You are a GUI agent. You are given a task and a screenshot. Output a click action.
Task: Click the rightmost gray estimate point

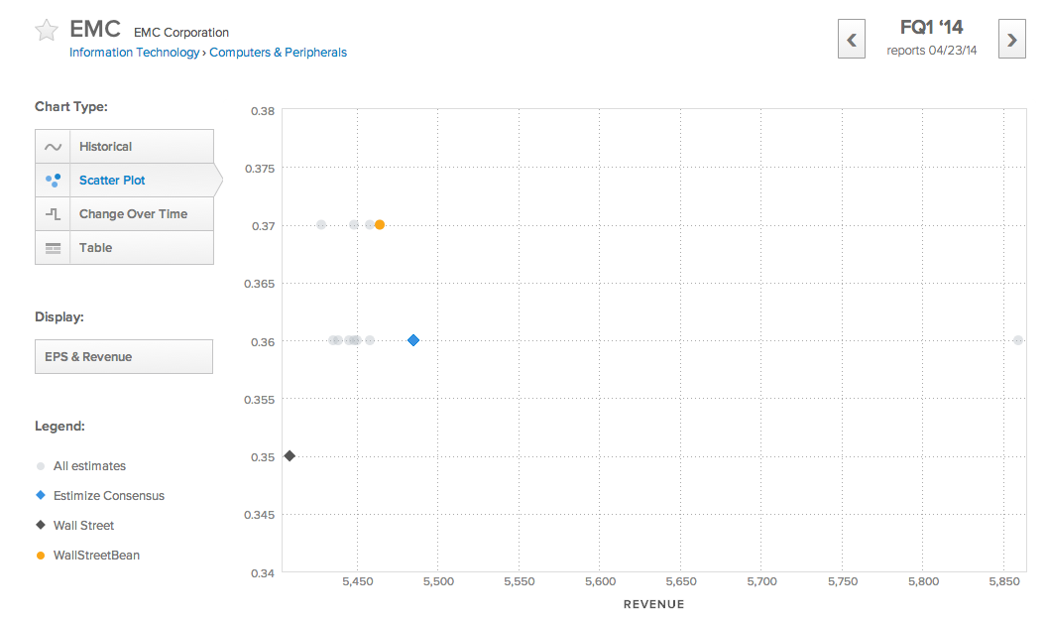point(1018,340)
